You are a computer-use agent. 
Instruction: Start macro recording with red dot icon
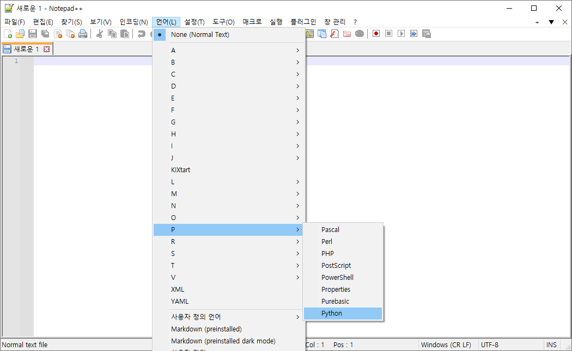[x=376, y=34]
